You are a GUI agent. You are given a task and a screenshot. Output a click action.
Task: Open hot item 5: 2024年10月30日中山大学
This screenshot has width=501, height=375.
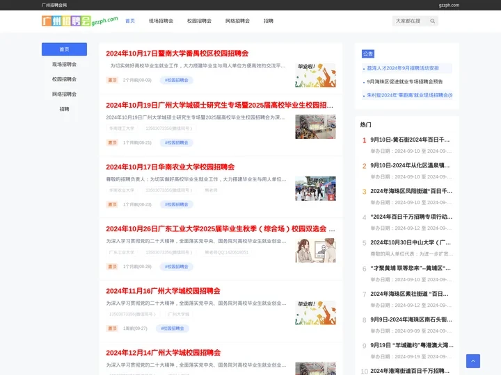click(x=411, y=242)
